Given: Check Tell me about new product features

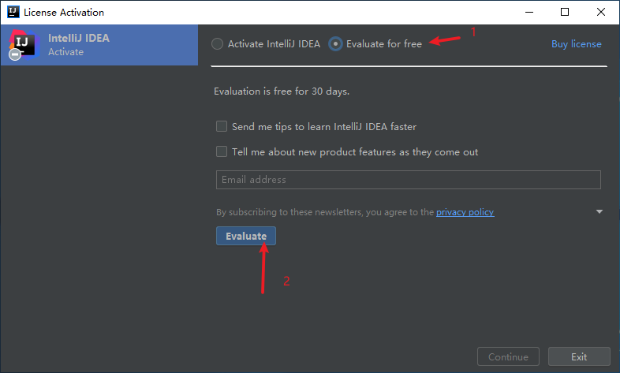Looking at the screenshot, I should [222, 151].
